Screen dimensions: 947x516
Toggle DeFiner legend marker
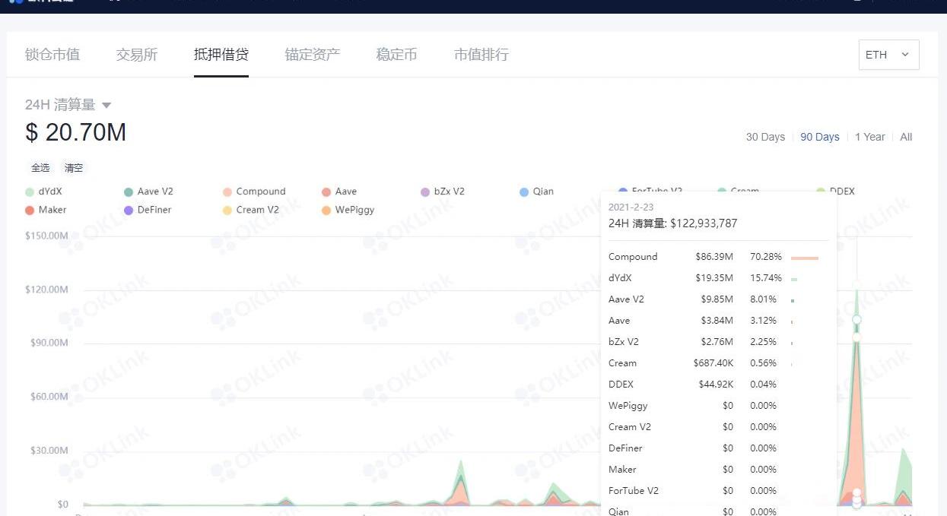click(129, 211)
